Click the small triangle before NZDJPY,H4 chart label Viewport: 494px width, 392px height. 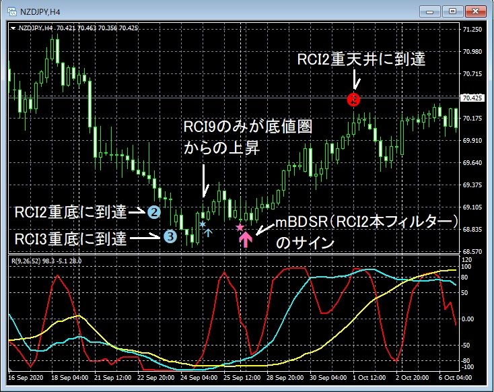point(14,28)
